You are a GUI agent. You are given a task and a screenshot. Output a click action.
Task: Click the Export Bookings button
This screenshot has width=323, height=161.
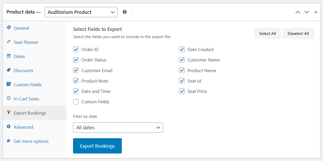pyautogui.click(x=97, y=146)
